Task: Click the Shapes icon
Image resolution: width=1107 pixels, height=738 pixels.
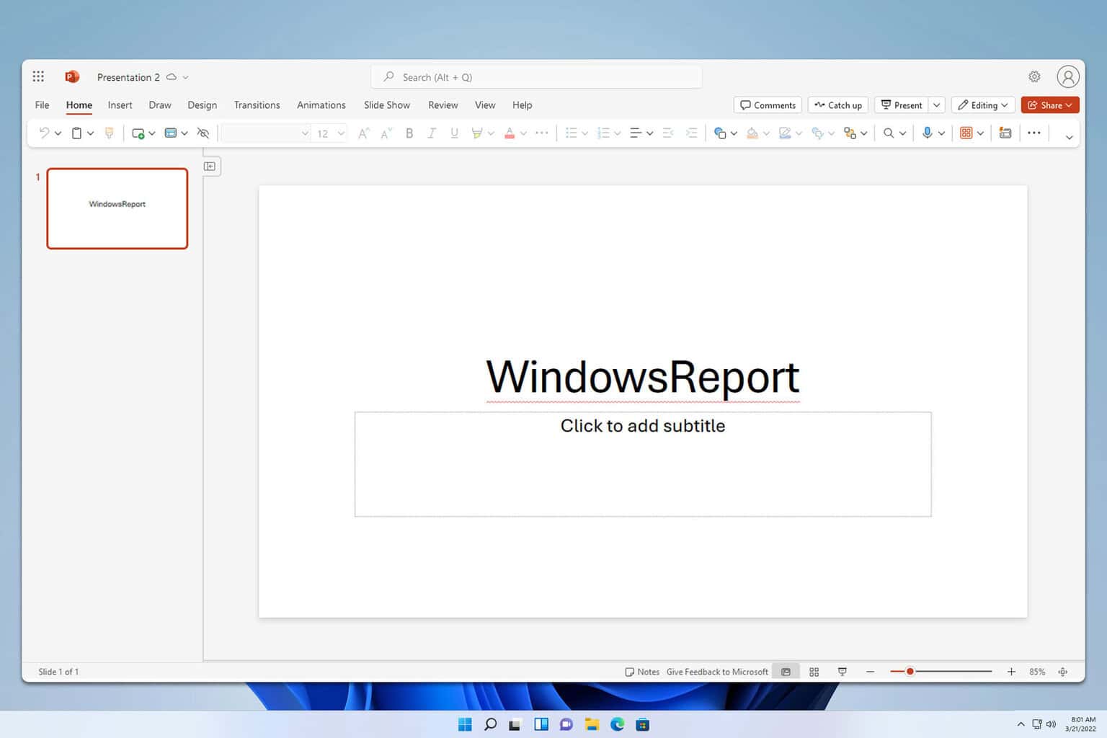Action: tap(720, 133)
